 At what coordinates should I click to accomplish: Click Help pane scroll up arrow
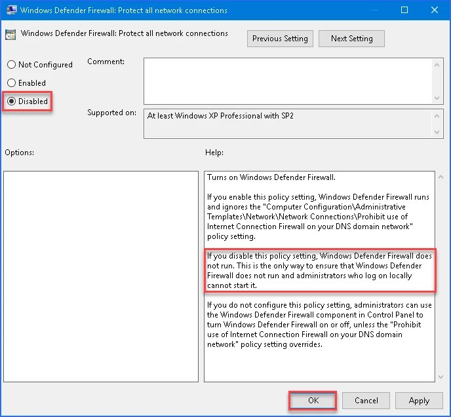click(441, 177)
